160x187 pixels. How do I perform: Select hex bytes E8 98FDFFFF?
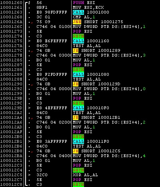tap(52, 12)
